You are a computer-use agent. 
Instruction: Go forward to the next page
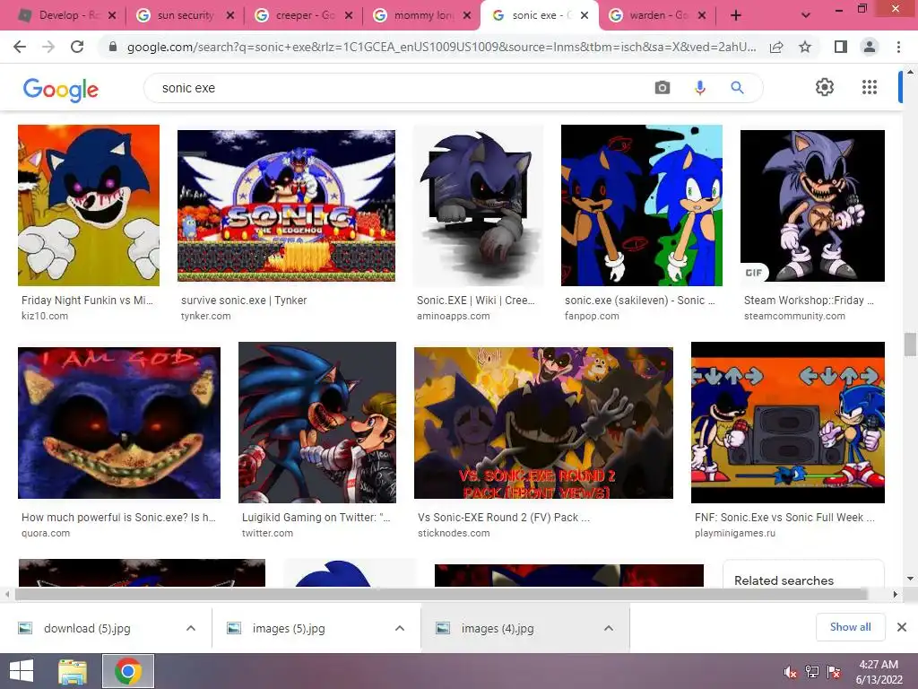(48, 47)
